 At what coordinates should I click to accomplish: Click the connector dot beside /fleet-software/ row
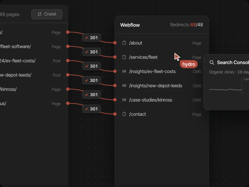(68, 46)
